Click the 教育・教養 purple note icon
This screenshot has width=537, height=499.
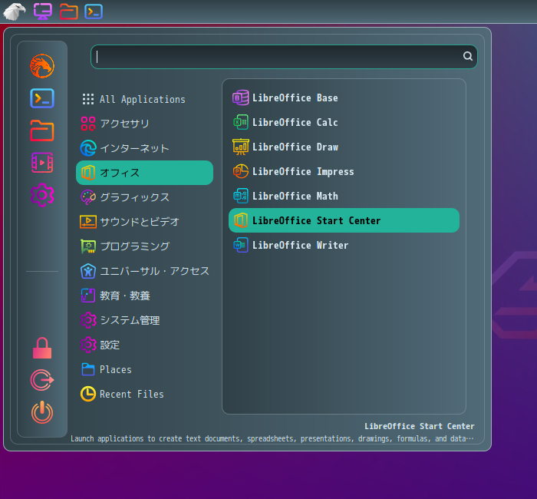click(88, 296)
